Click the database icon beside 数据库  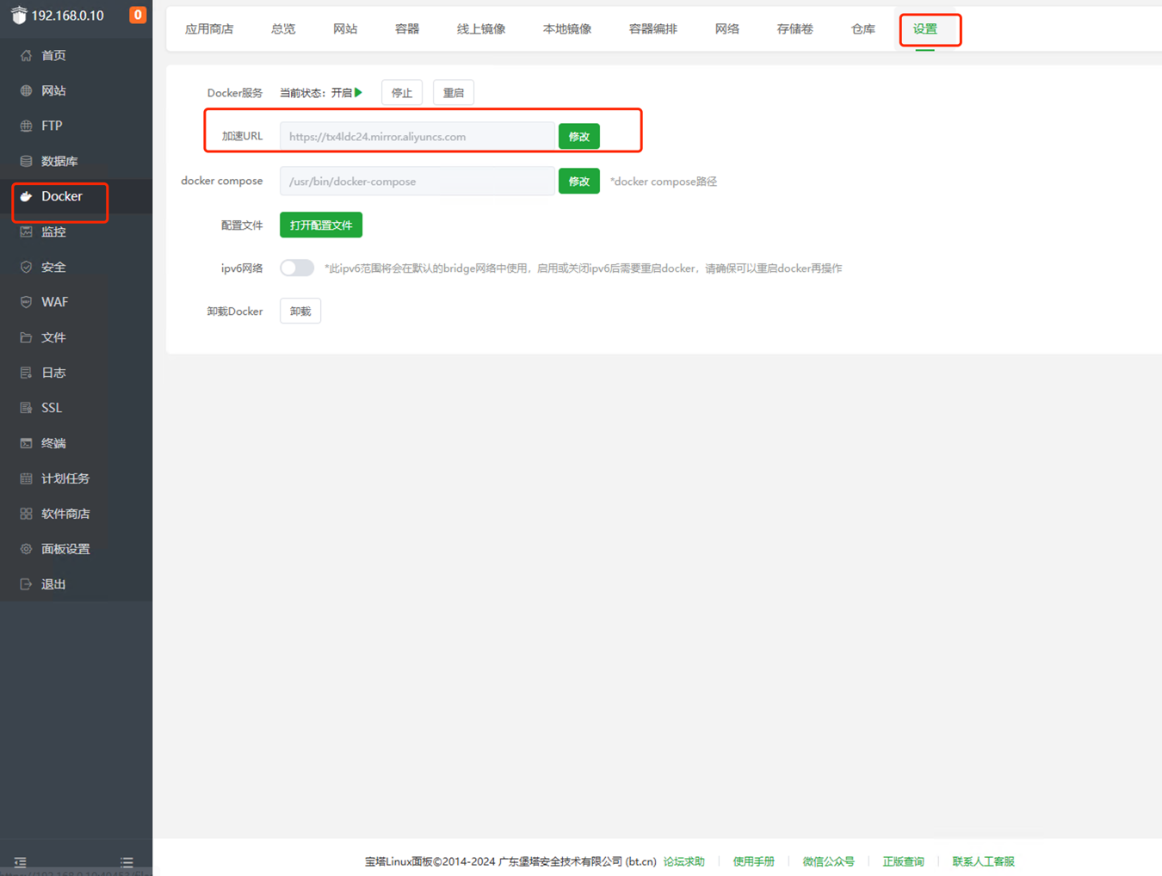click(x=26, y=162)
